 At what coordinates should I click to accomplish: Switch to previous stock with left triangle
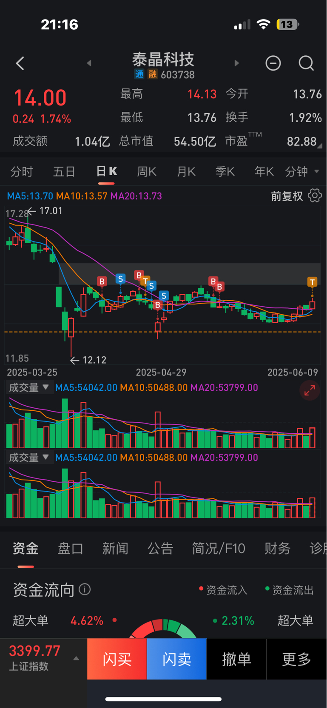89,63
